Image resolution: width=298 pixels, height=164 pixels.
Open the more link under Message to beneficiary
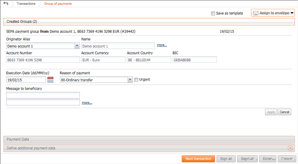(x=87, y=103)
